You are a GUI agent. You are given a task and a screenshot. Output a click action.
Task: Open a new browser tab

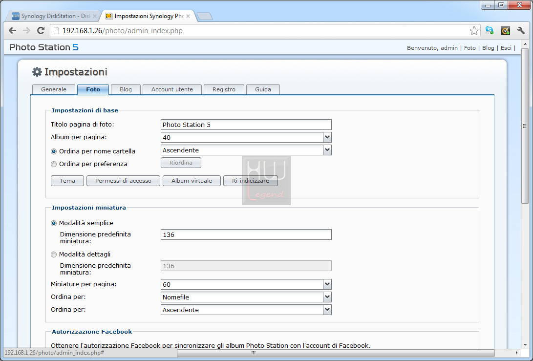205,16
